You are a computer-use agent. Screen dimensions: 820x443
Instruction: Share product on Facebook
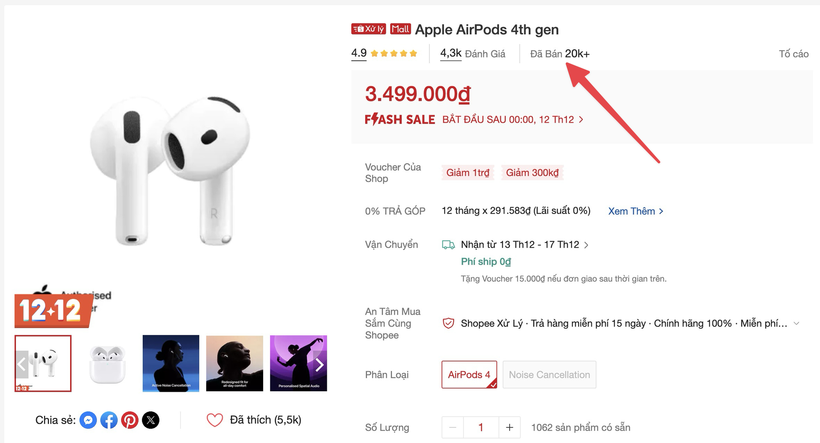pos(109,420)
